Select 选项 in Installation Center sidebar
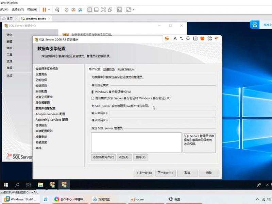The height and width of the screenshot is (204, 272). [x=10, y=76]
